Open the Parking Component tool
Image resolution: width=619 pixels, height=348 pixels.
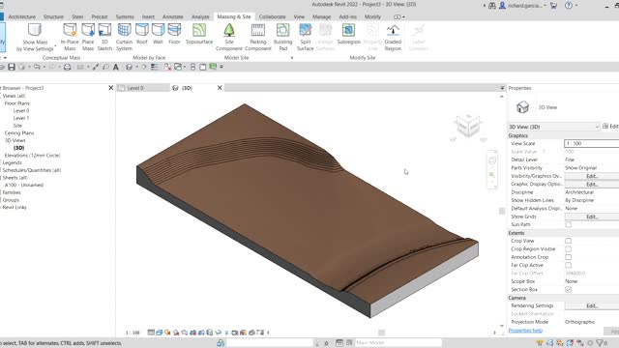click(x=258, y=37)
